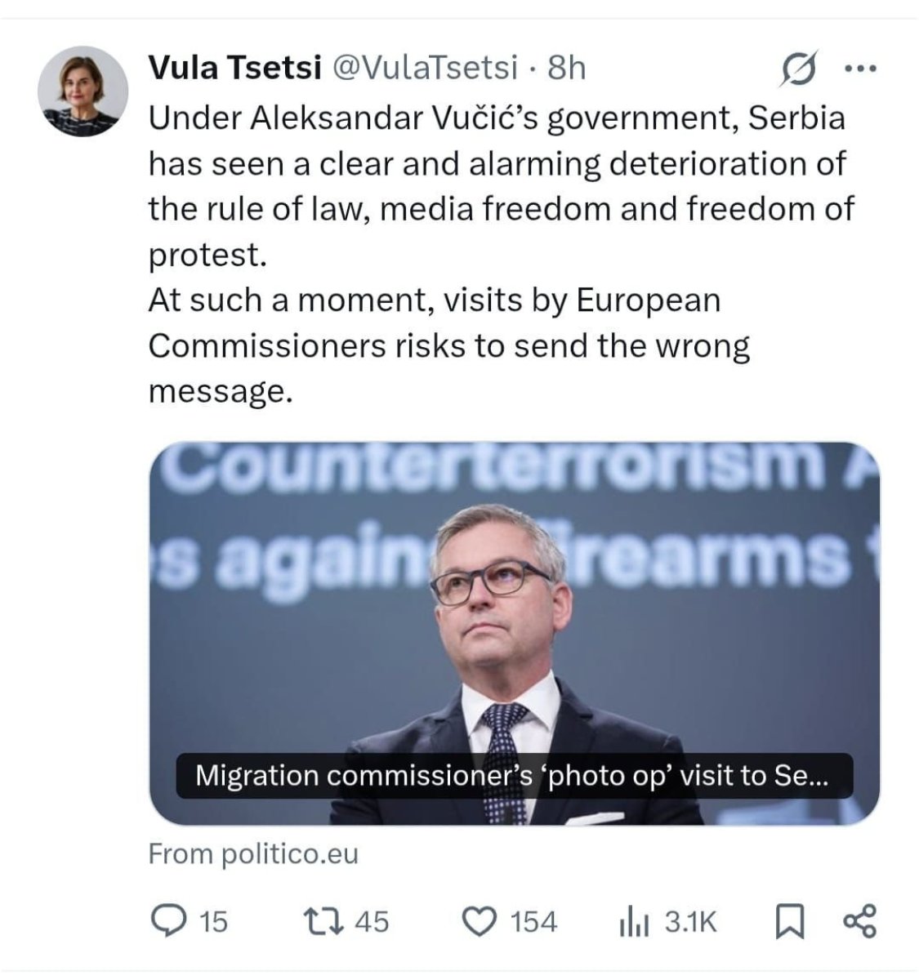This screenshot has height=980, width=919.
Task: Open Vula Tsetsi's profile picture
Action: [83, 91]
